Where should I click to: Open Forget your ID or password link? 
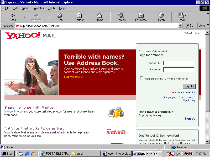[180, 97]
